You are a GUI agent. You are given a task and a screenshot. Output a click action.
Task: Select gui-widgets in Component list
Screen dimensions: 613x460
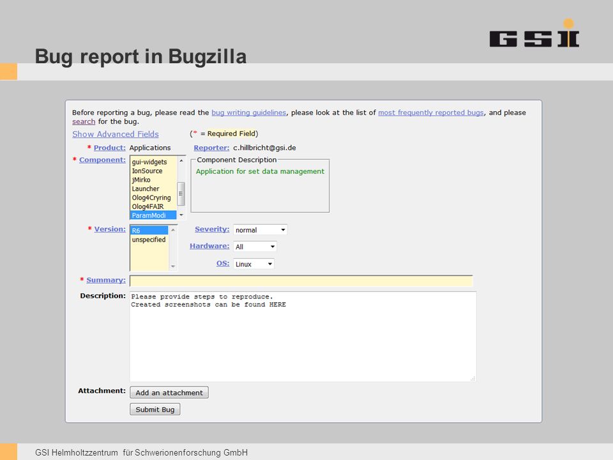point(153,162)
